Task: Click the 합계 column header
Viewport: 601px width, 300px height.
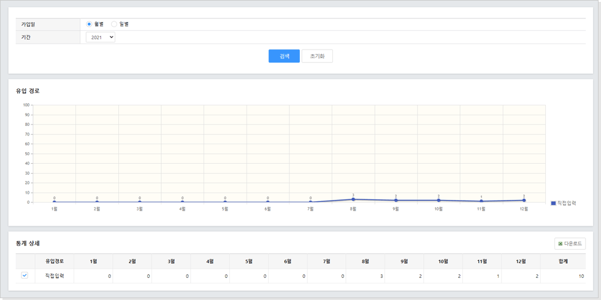Action: tap(563, 261)
